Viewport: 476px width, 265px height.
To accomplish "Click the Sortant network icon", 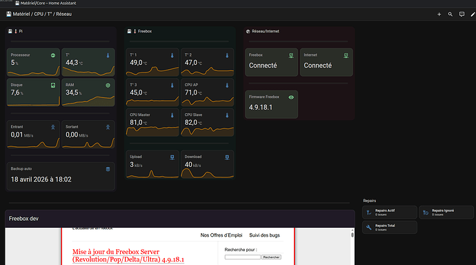I will 108,127.
